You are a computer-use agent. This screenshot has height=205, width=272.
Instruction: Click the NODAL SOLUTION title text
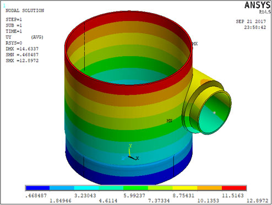coord(25,10)
